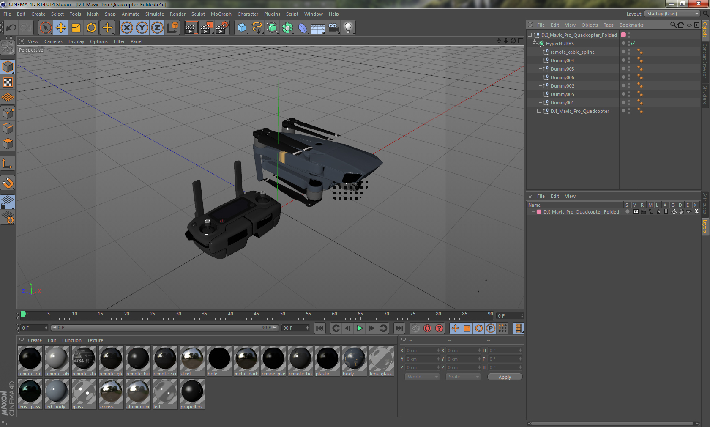The image size is (710, 427).
Task: Click the X position input field
Action: coord(423,350)
